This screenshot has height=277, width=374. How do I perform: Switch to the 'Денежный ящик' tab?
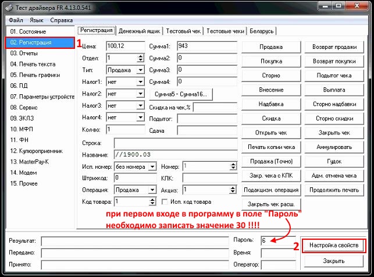(x=140, y=31)
